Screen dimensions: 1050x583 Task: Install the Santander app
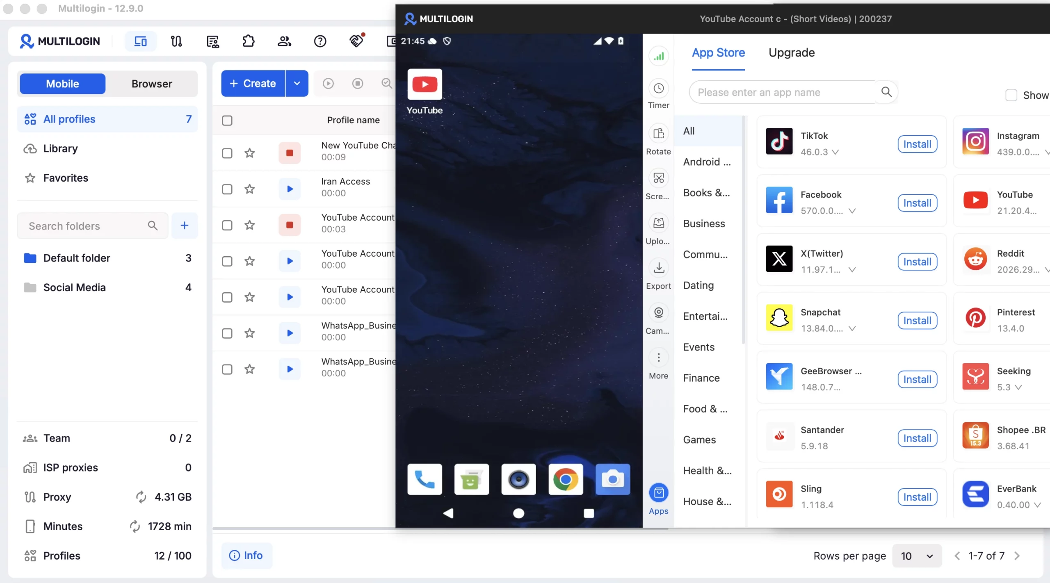(x=917, y=438)
